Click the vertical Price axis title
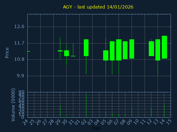The width and height of the screenshot is (177, 132). 7,53
